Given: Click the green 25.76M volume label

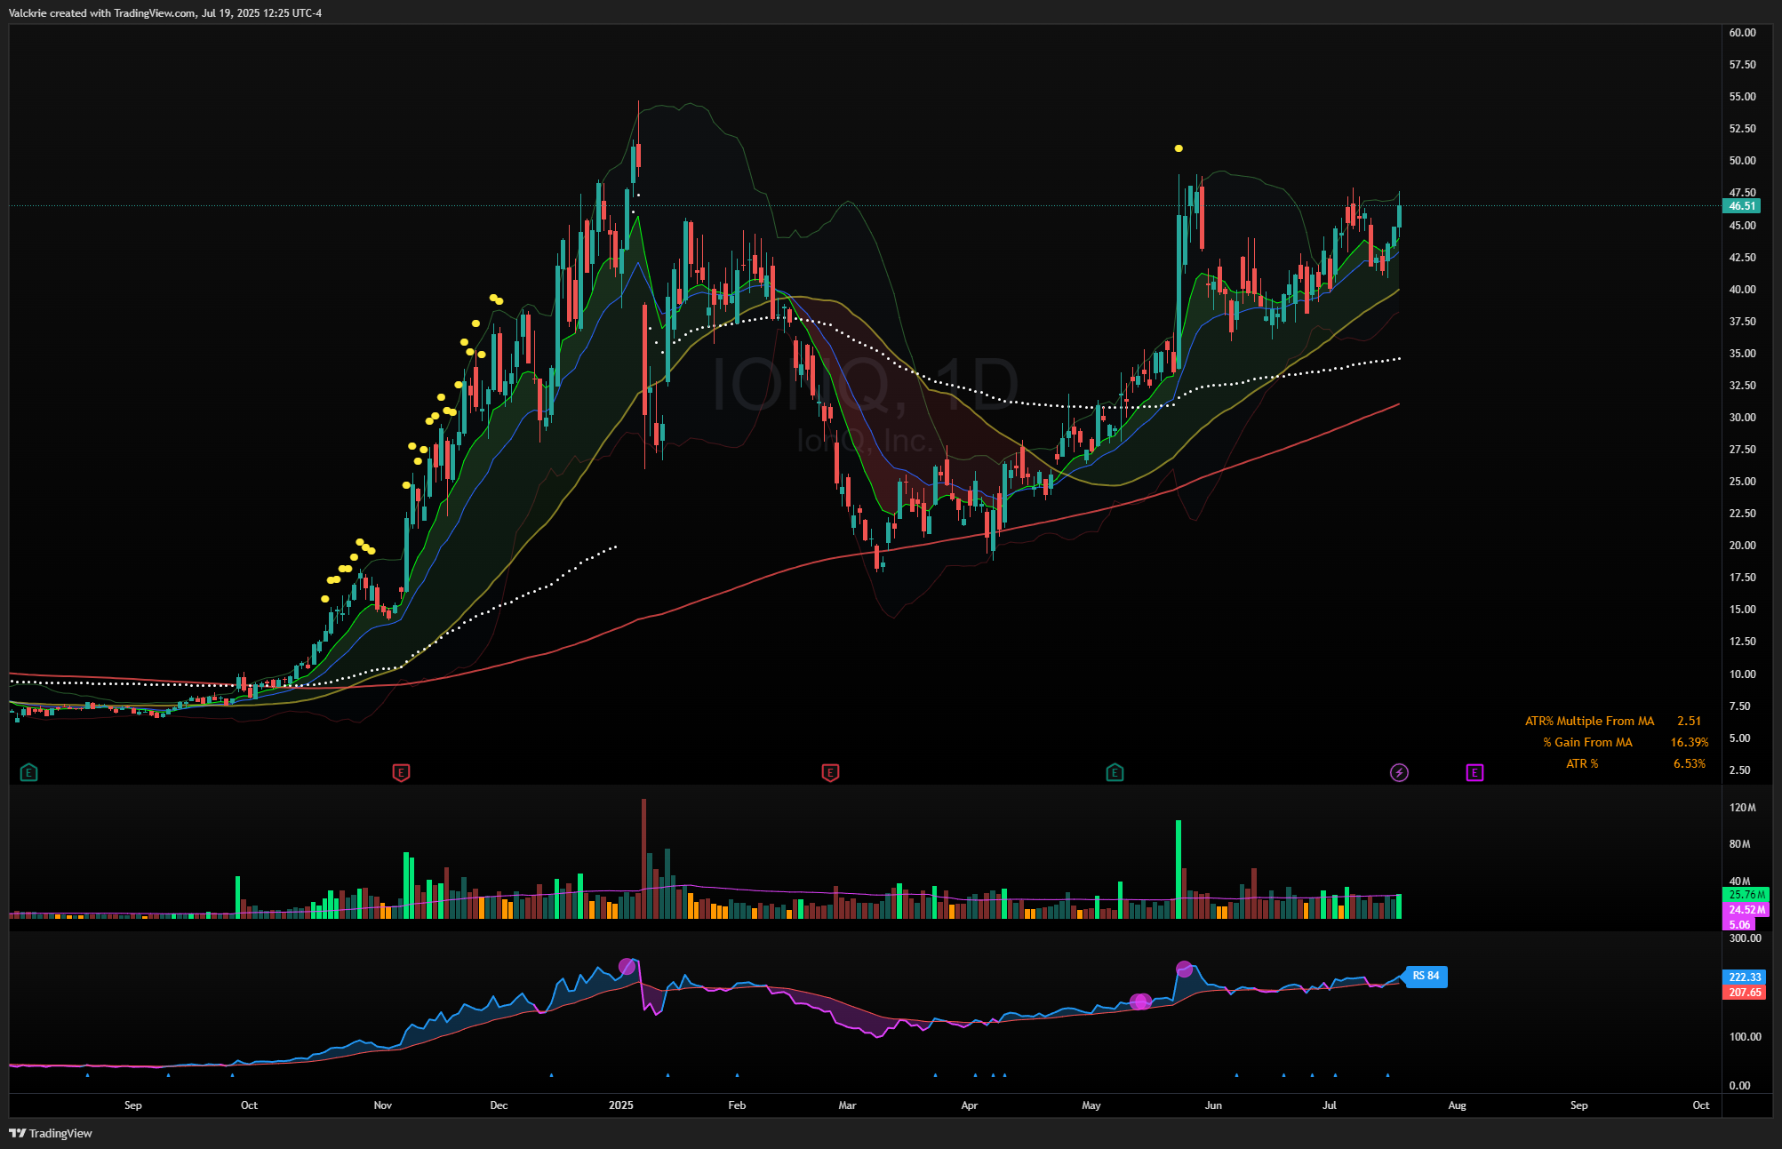Looking at the screenshot, I should click(1746, 894).
